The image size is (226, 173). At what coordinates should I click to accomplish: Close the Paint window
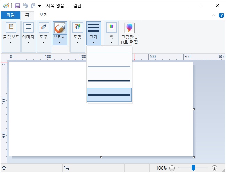click(x=217, y=6)
